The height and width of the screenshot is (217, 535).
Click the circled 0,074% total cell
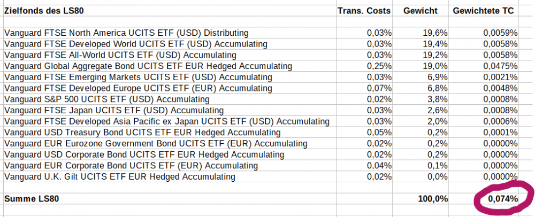(x=502, y=199)
